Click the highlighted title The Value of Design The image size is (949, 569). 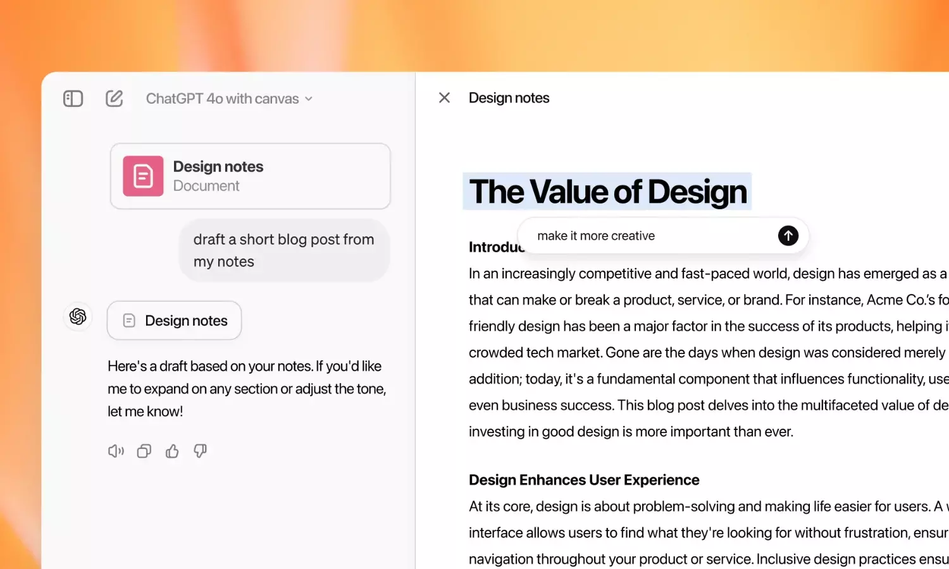607,192
